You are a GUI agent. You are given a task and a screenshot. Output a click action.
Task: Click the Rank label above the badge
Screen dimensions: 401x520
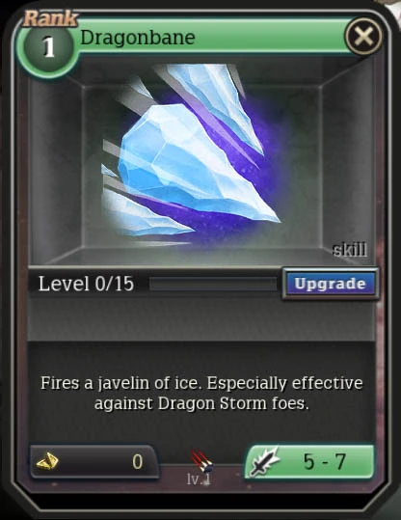click(50, 18)
